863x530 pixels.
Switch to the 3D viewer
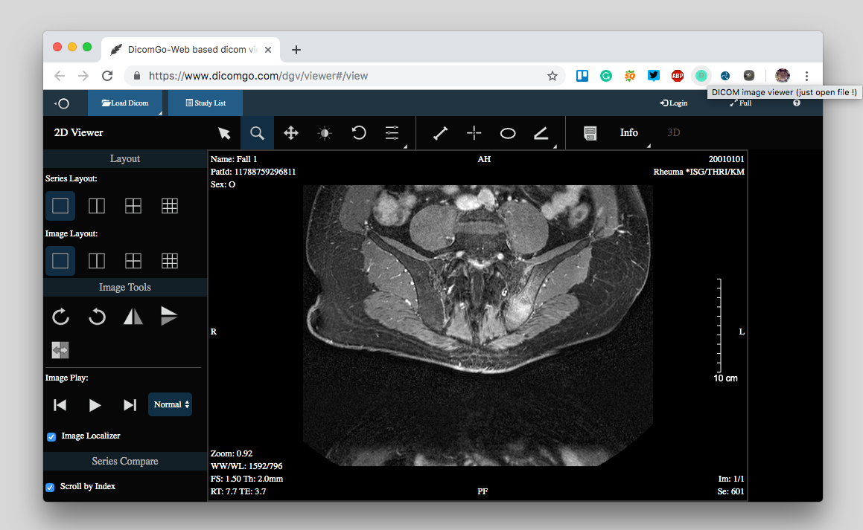[x=673, y=133]
